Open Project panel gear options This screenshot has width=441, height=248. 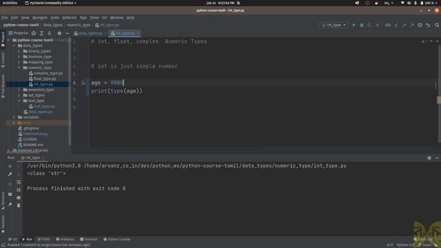pyautogui.click(x=59, y=33)
